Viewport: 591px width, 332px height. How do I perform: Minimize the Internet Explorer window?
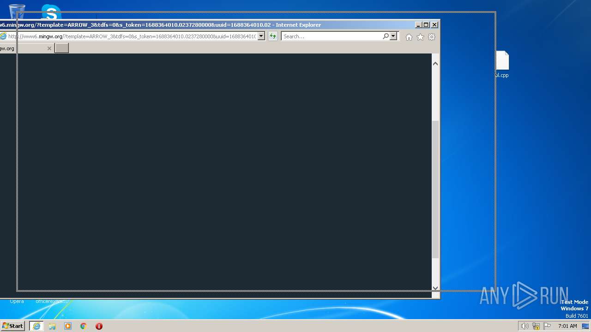tap(418, 25)
